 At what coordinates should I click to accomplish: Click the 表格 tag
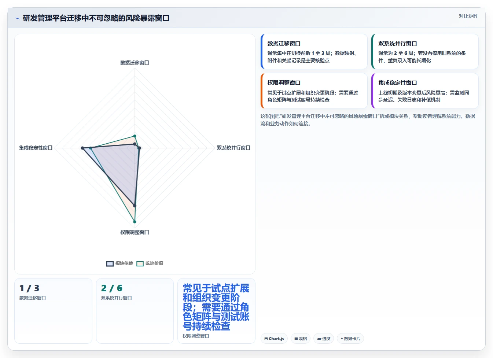301,339
